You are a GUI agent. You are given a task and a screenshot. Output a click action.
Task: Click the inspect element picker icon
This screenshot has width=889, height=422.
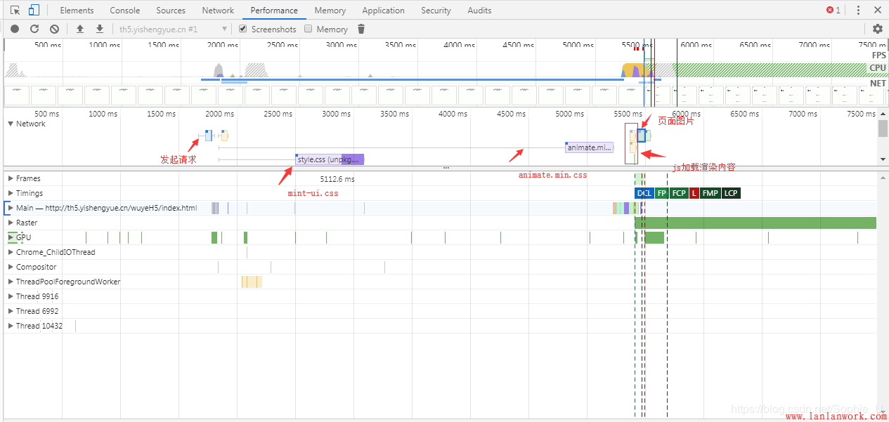click(15, 11)
